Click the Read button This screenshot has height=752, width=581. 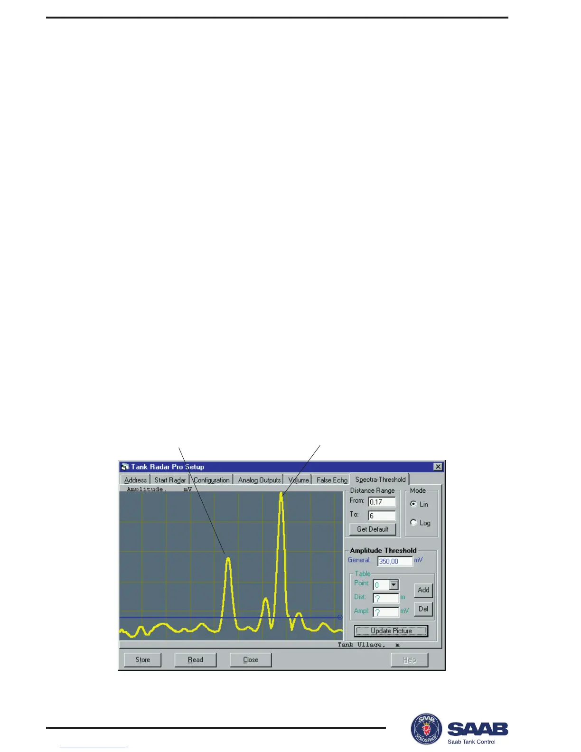click(196, 660)
